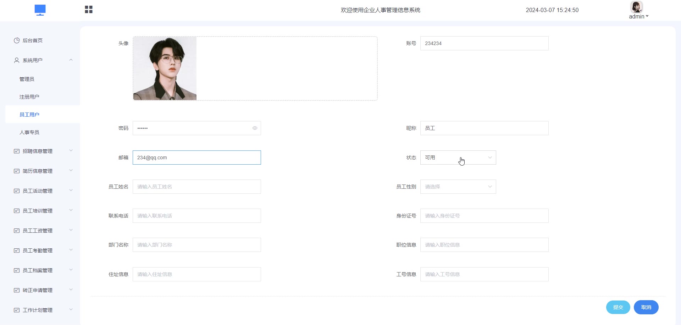
Task: Expand 员工考勤管理 chevron
Action: click(71, 250)
